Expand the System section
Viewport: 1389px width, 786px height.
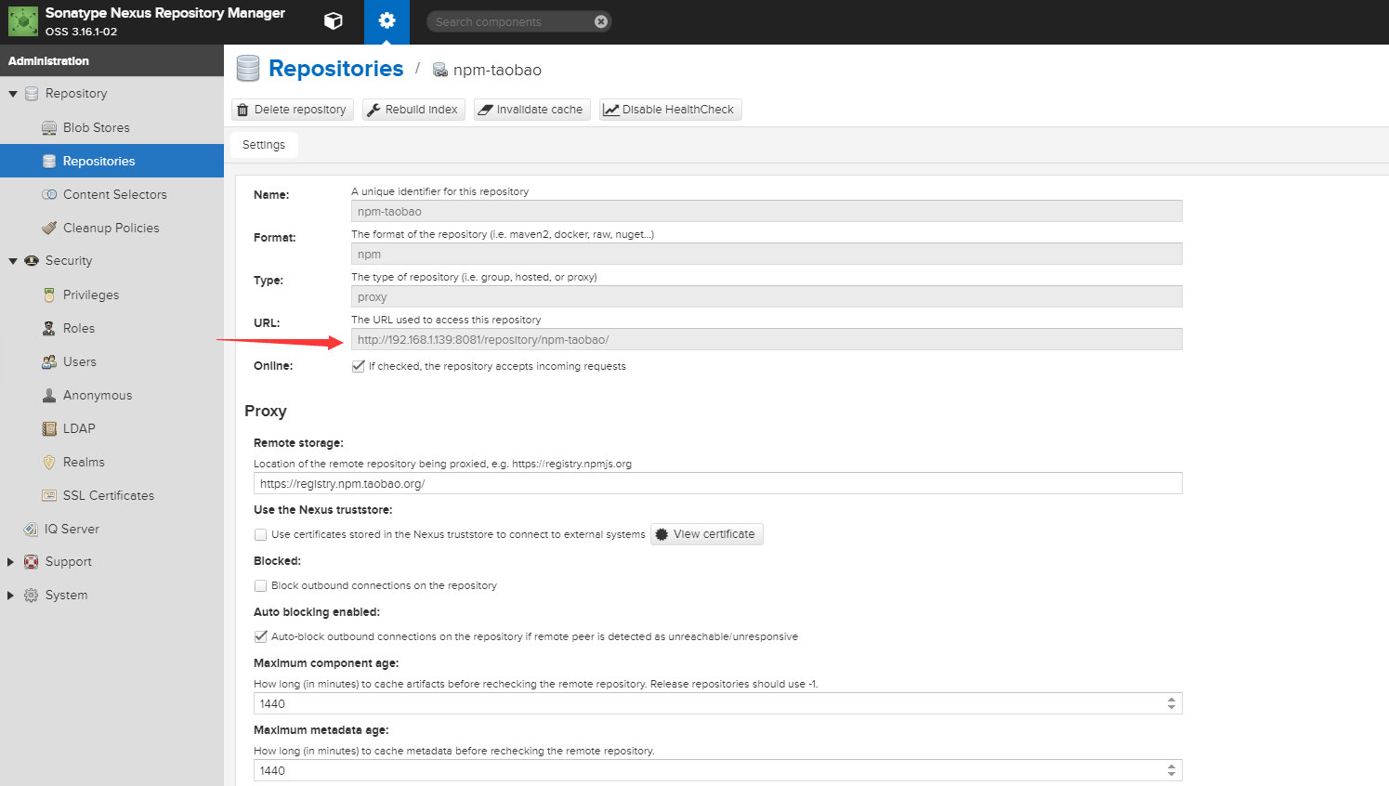[11, 595]
